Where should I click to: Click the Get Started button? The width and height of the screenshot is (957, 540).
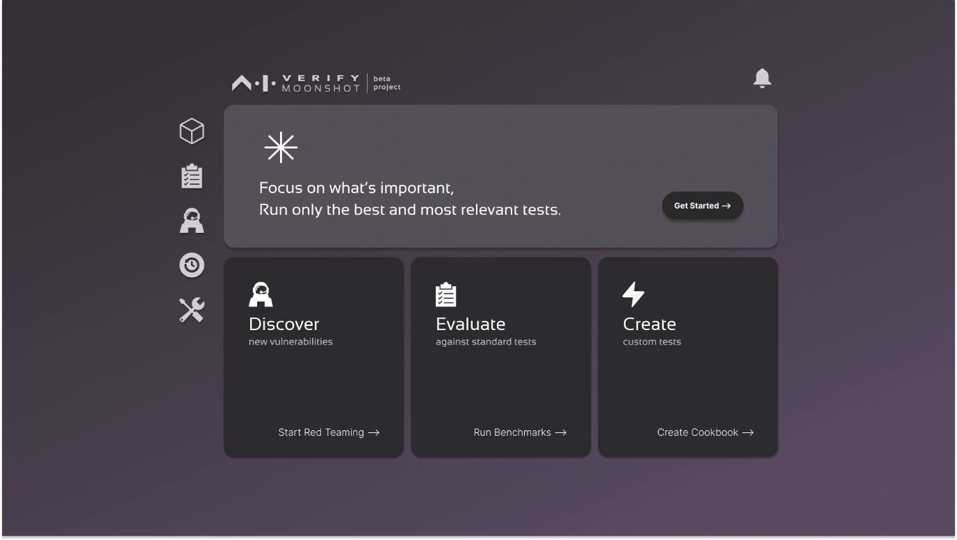[703, 206]
